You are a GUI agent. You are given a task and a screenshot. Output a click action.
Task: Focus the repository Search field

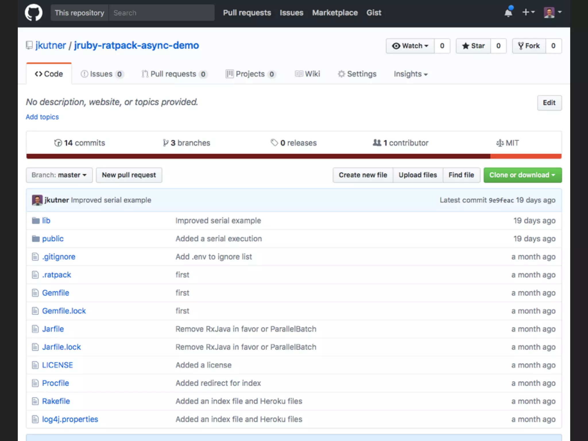point(161,13)
